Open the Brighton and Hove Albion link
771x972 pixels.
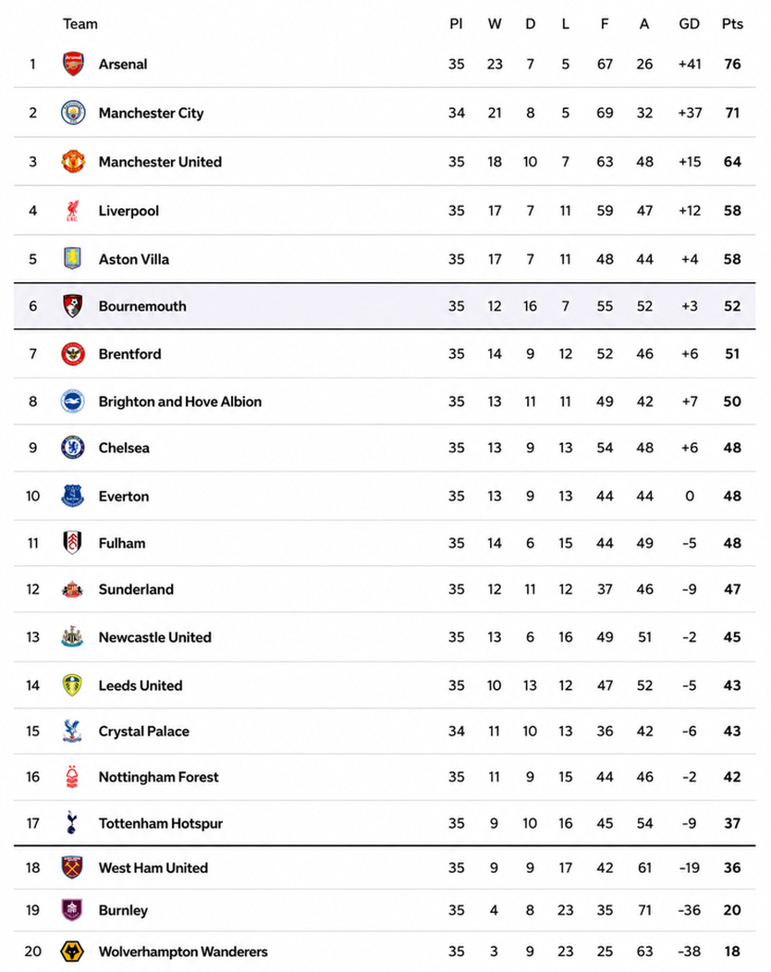179,401
